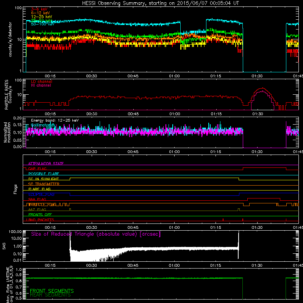Click the BAD PACKETS flag label
This screenshot has width=303, height=303.
[x=41, y=220]
